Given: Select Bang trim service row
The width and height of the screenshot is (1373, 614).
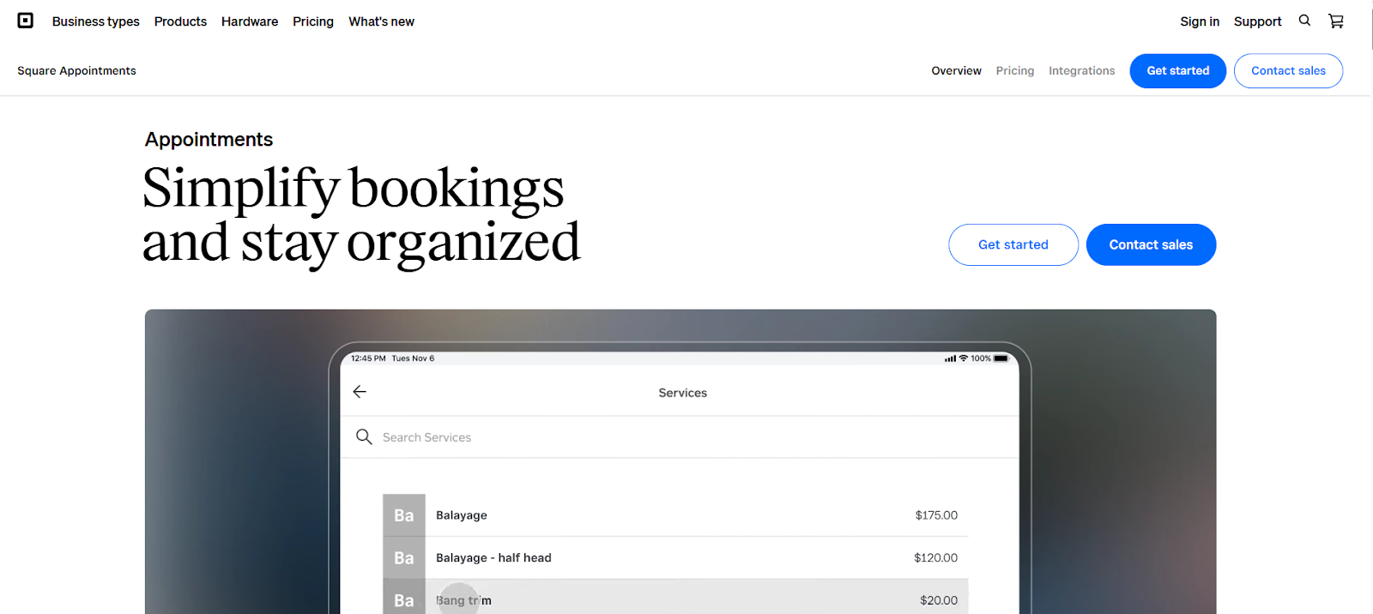Looking at the screenshot, I should pos(675,597).
